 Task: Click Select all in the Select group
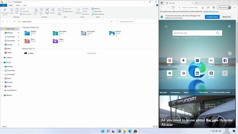click(x=96, y=9)
